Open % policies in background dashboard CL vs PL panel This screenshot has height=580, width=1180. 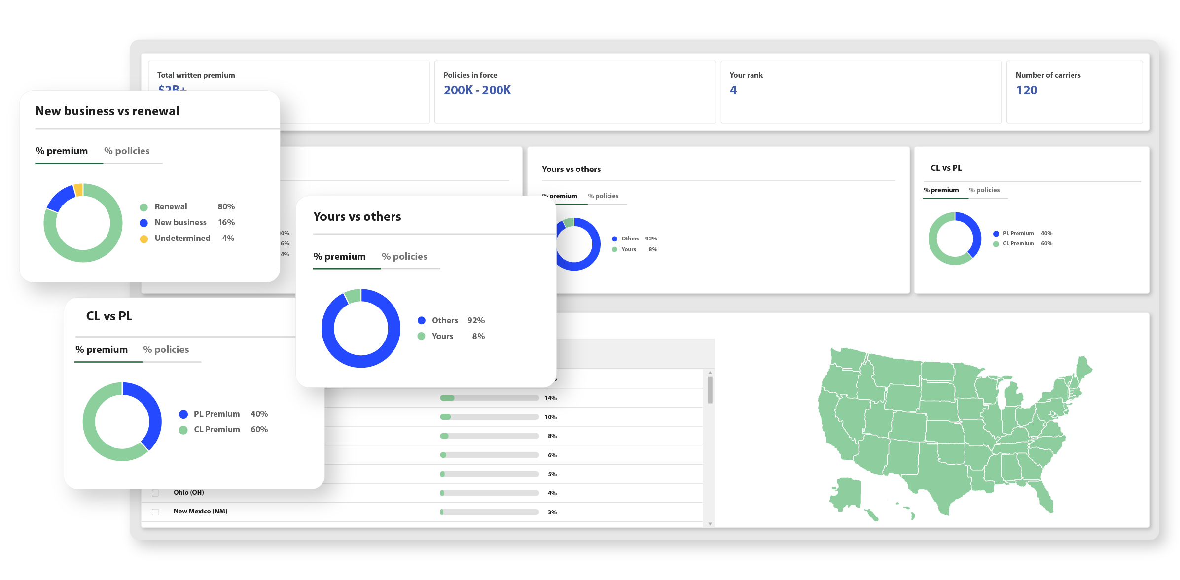tap(984, 190)
